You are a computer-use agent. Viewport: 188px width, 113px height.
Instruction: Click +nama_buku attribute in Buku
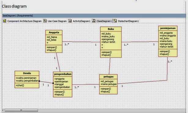[x=108, y=36]
